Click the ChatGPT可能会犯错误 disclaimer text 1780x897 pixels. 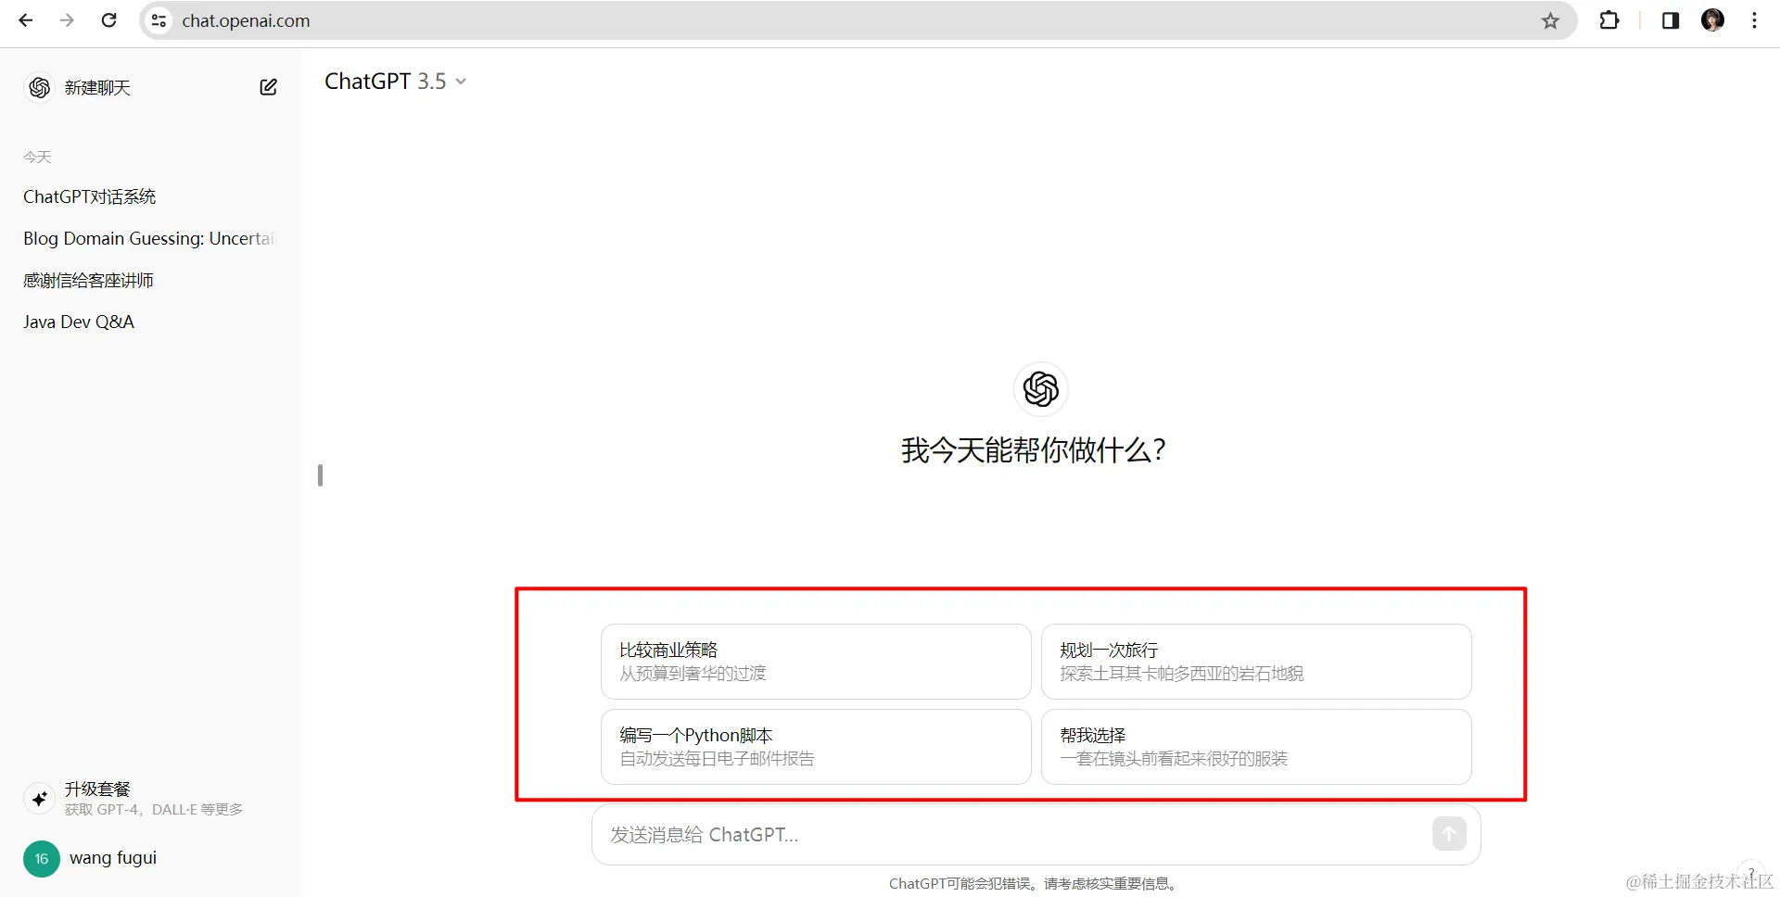(1035, 883)
